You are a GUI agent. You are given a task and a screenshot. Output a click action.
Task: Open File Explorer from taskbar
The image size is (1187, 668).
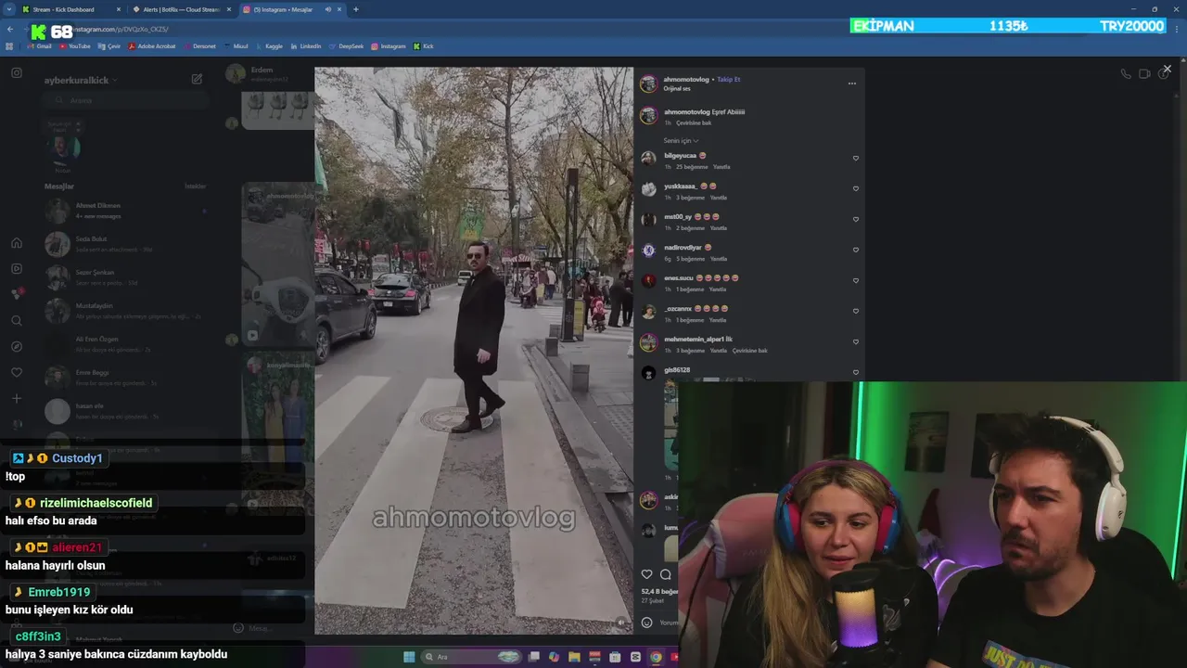pos(574,657)
